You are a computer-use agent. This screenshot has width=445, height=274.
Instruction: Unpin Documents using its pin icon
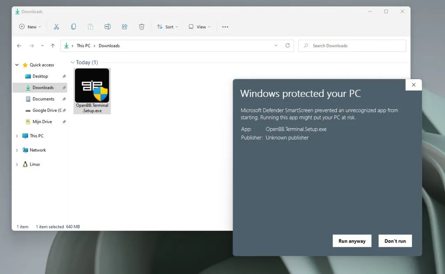[64, 99]
